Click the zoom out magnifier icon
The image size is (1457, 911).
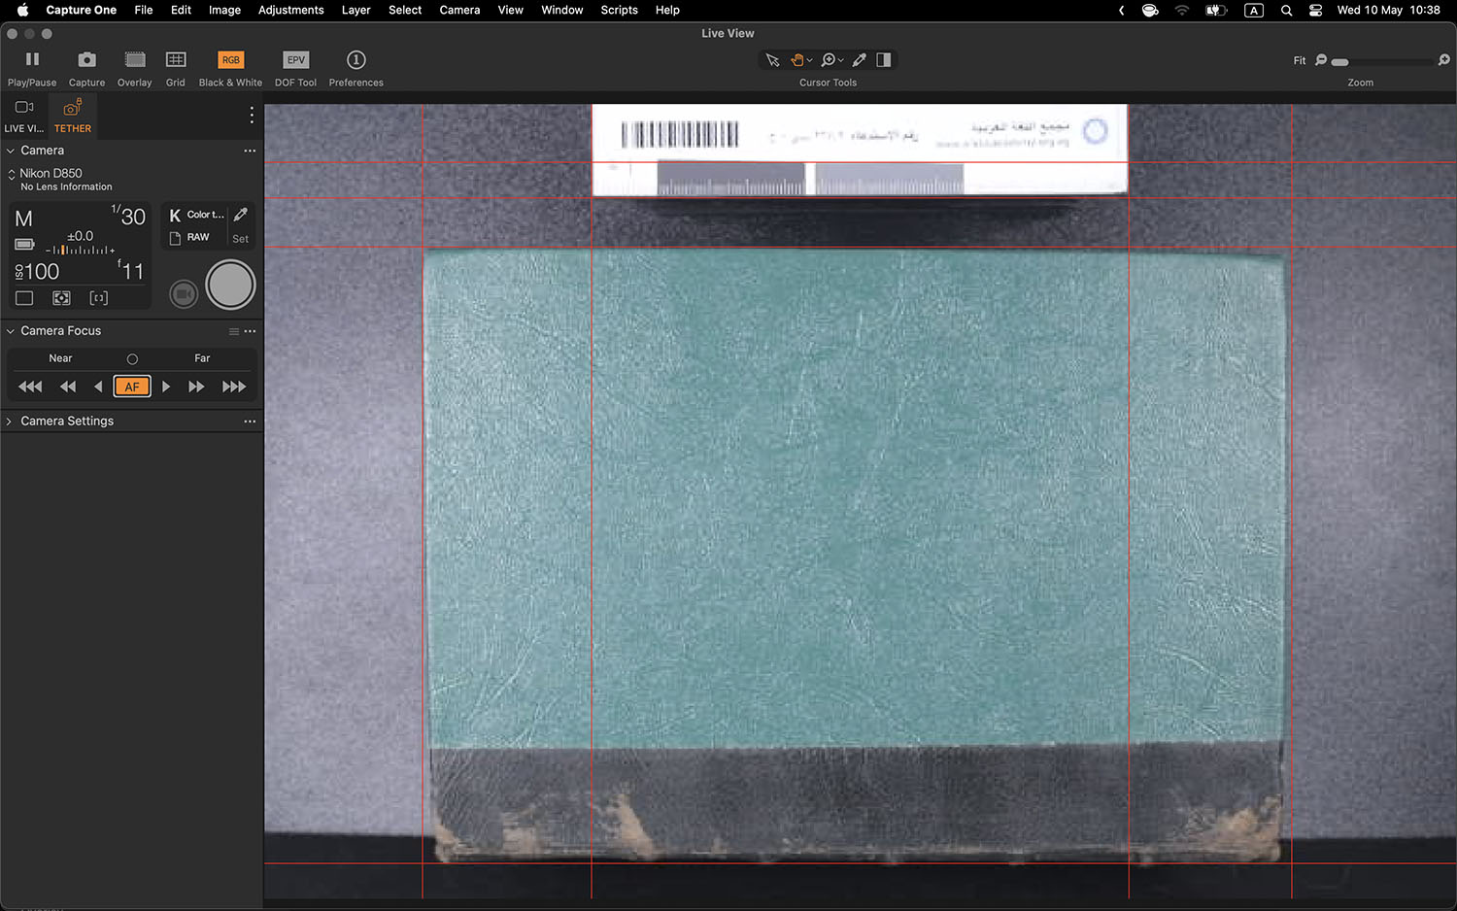[1321, 60]
